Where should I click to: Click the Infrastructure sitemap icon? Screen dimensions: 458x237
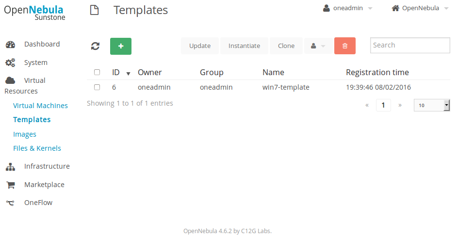(10, 167)
